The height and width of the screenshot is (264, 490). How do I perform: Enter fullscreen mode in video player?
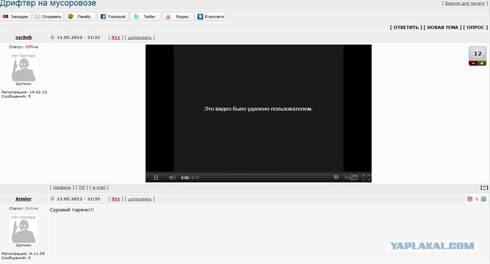click(366, 178)
